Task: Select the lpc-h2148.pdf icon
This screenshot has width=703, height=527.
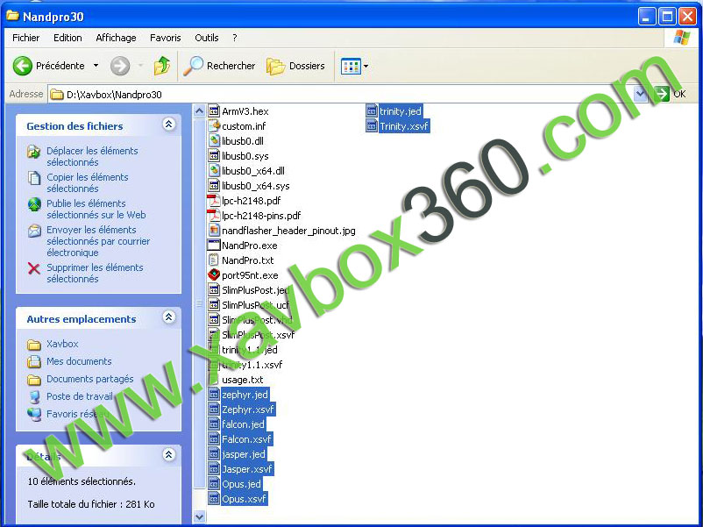Action: [x=213, y=201]
